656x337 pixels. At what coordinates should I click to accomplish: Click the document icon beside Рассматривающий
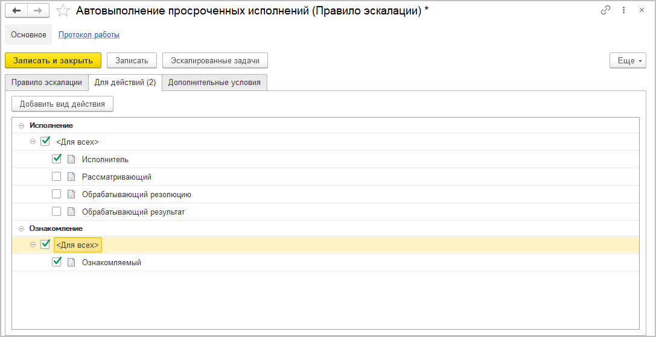(x=71, y=177)
